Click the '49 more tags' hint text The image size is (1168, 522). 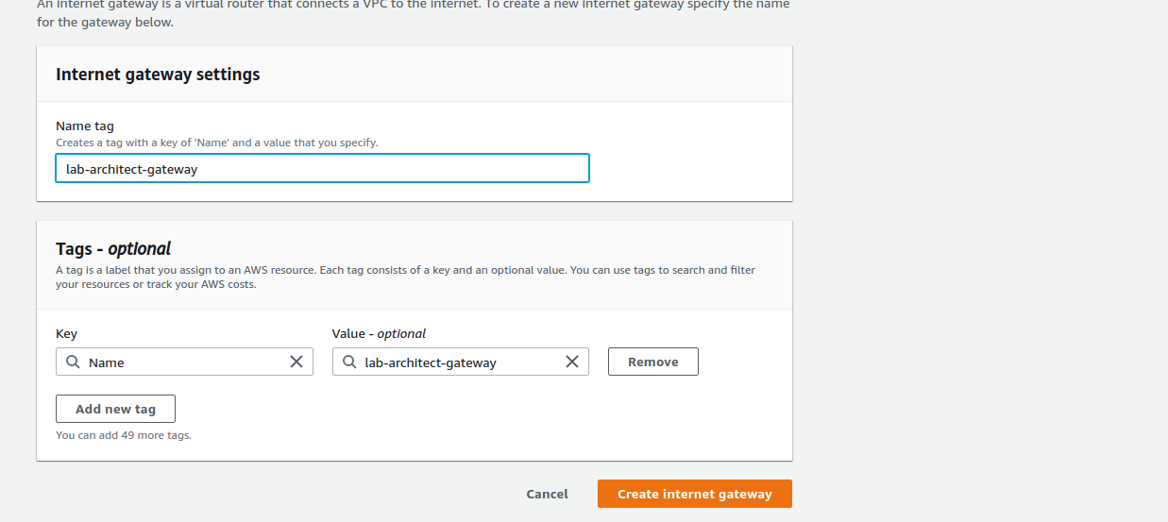coord(124,435)
